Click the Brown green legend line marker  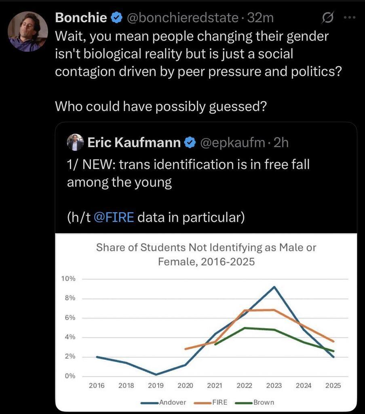click(244, 403)
